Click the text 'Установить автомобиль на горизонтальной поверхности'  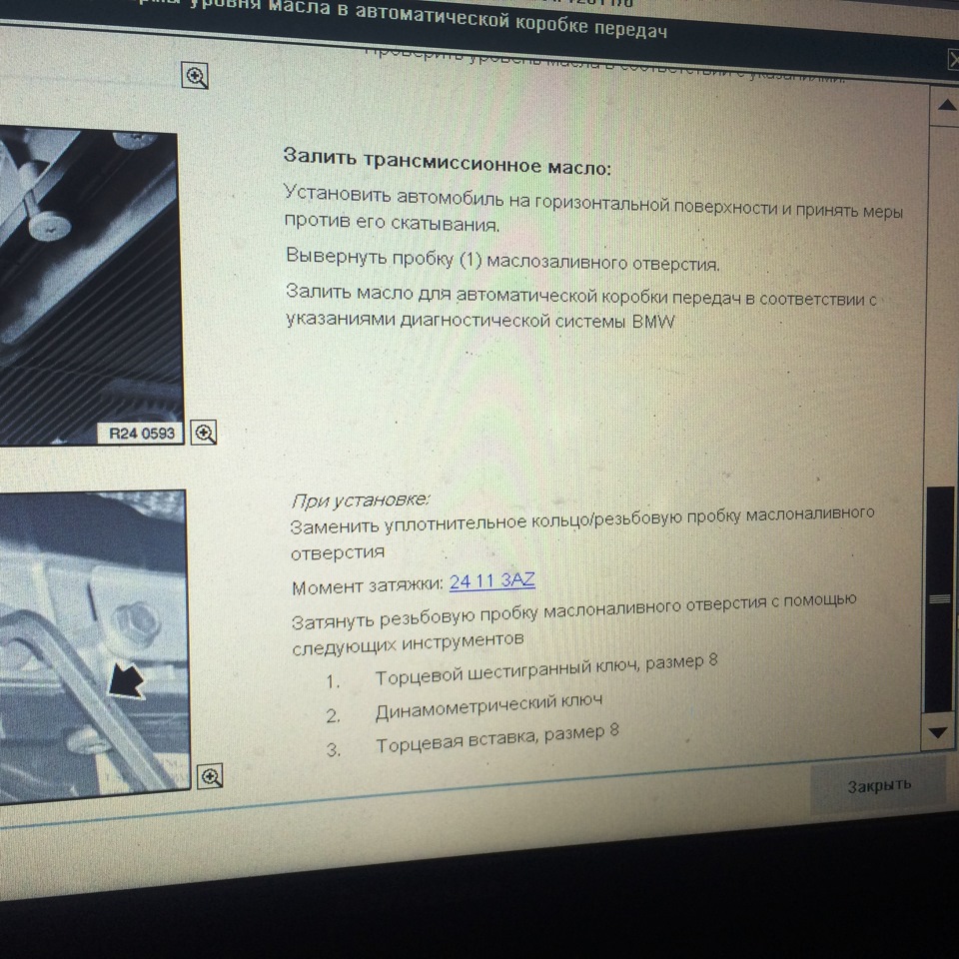[477, 199]
